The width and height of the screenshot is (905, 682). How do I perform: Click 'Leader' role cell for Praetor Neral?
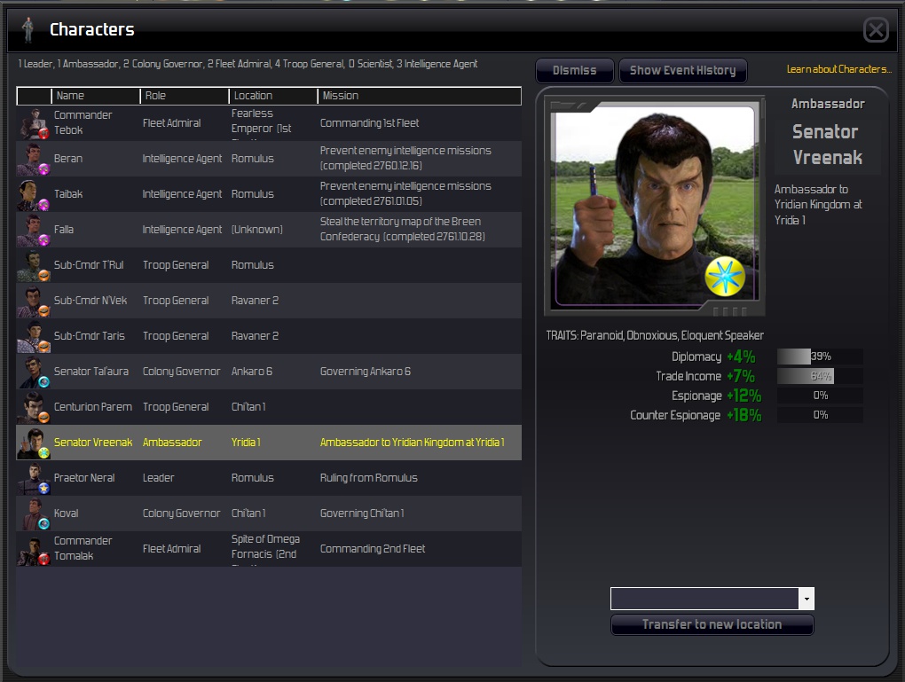pos(158,478)
